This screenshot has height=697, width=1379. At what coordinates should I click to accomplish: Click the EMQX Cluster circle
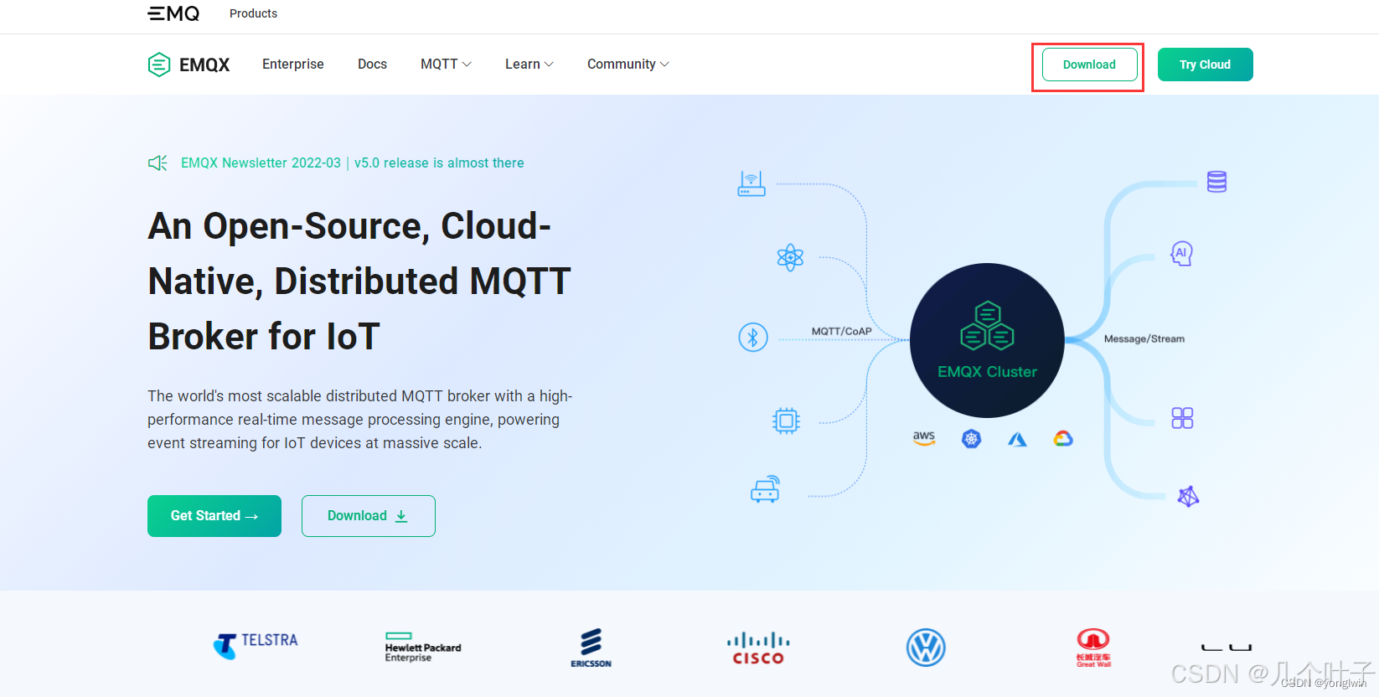pos(987,340)
